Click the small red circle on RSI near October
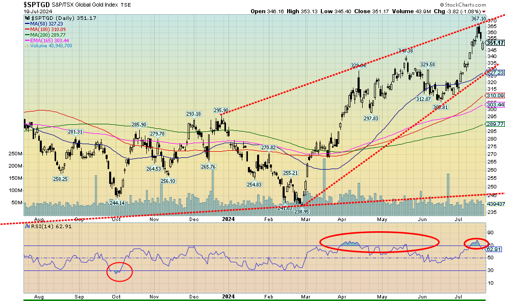This screenshot has height=301, width=505. coord(120,271)
